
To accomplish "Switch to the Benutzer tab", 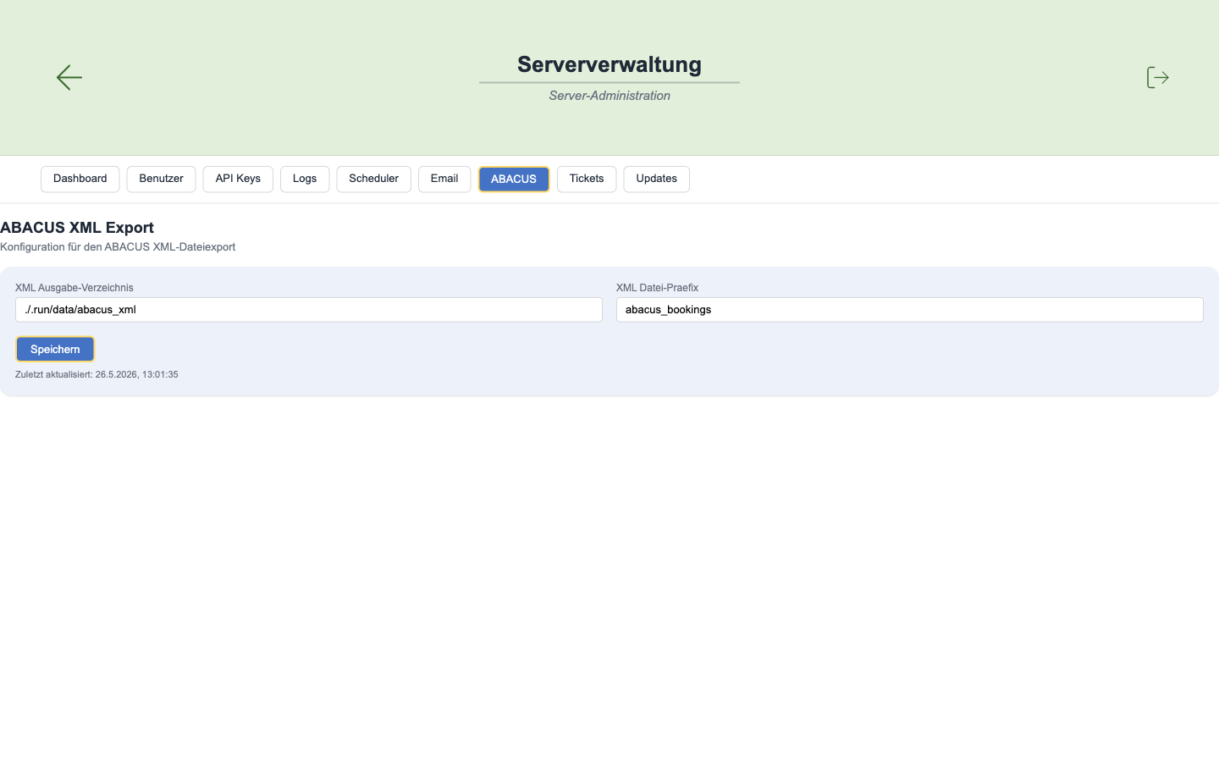I will tap(161, 179).
